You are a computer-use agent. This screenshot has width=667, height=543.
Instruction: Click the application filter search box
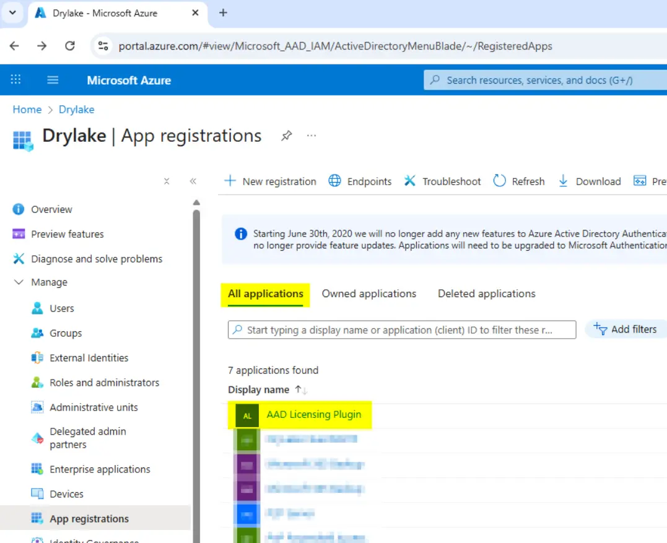point(401,330)
